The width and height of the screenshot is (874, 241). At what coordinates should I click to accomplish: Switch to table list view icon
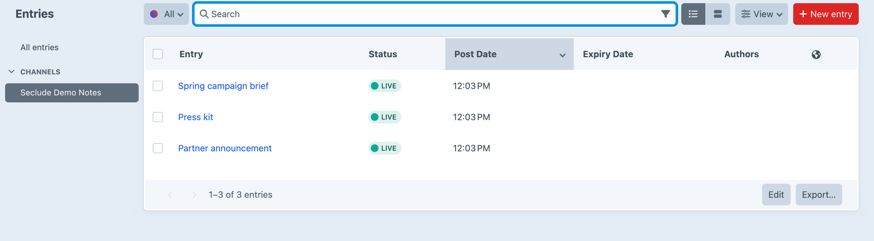(x=693, y=14)
